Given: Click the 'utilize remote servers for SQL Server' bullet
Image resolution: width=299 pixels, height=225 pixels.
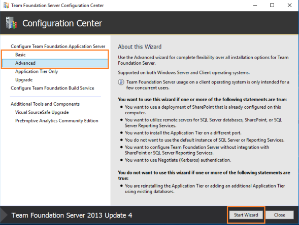Looking at the screenshot, I should (203, 123).
